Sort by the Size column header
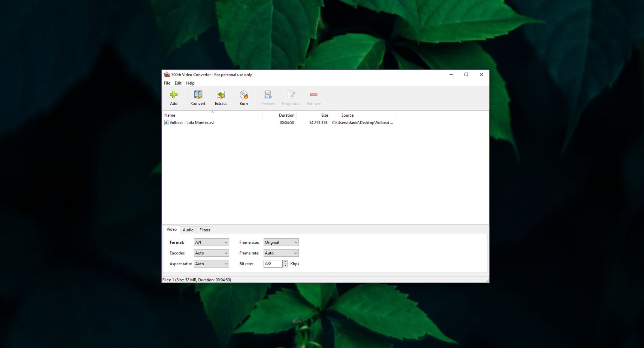Image resolution: width=644 pixels, height=348 pixels. click(x=313, y=115)
